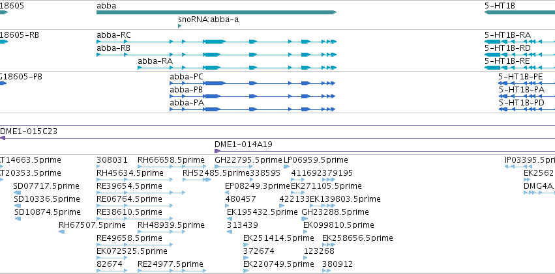Click the 5-HT1B-RD transcript feature
The height and width of the screenshot is (274, 555).
[520, 55]
